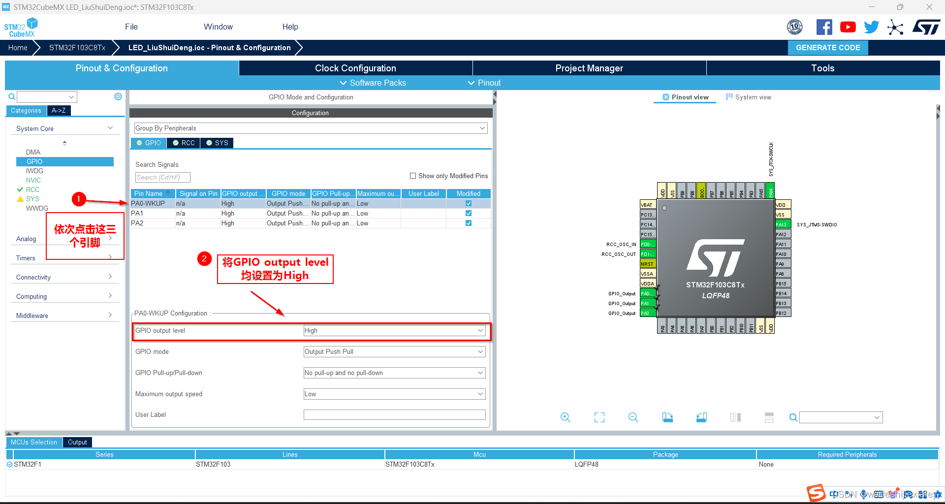This screenshot has height=504, width=945.
Task: Click STM32F103C8Tx breadcrumb
Action: click(77, 48)
